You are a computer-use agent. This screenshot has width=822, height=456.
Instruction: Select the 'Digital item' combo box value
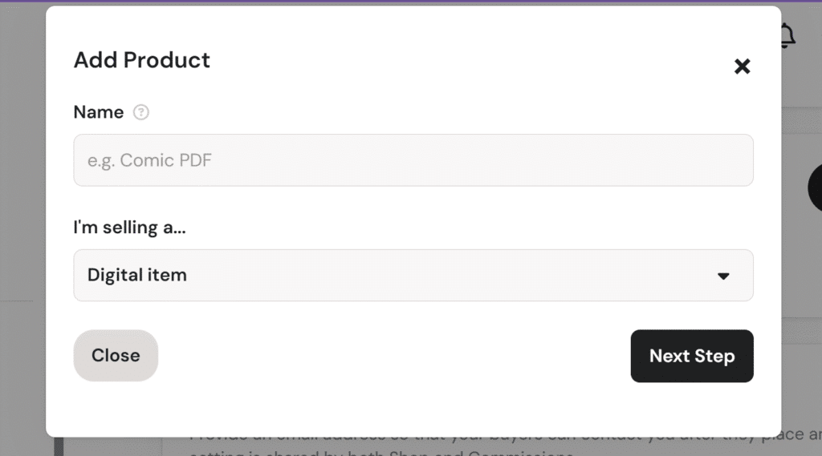136,275
